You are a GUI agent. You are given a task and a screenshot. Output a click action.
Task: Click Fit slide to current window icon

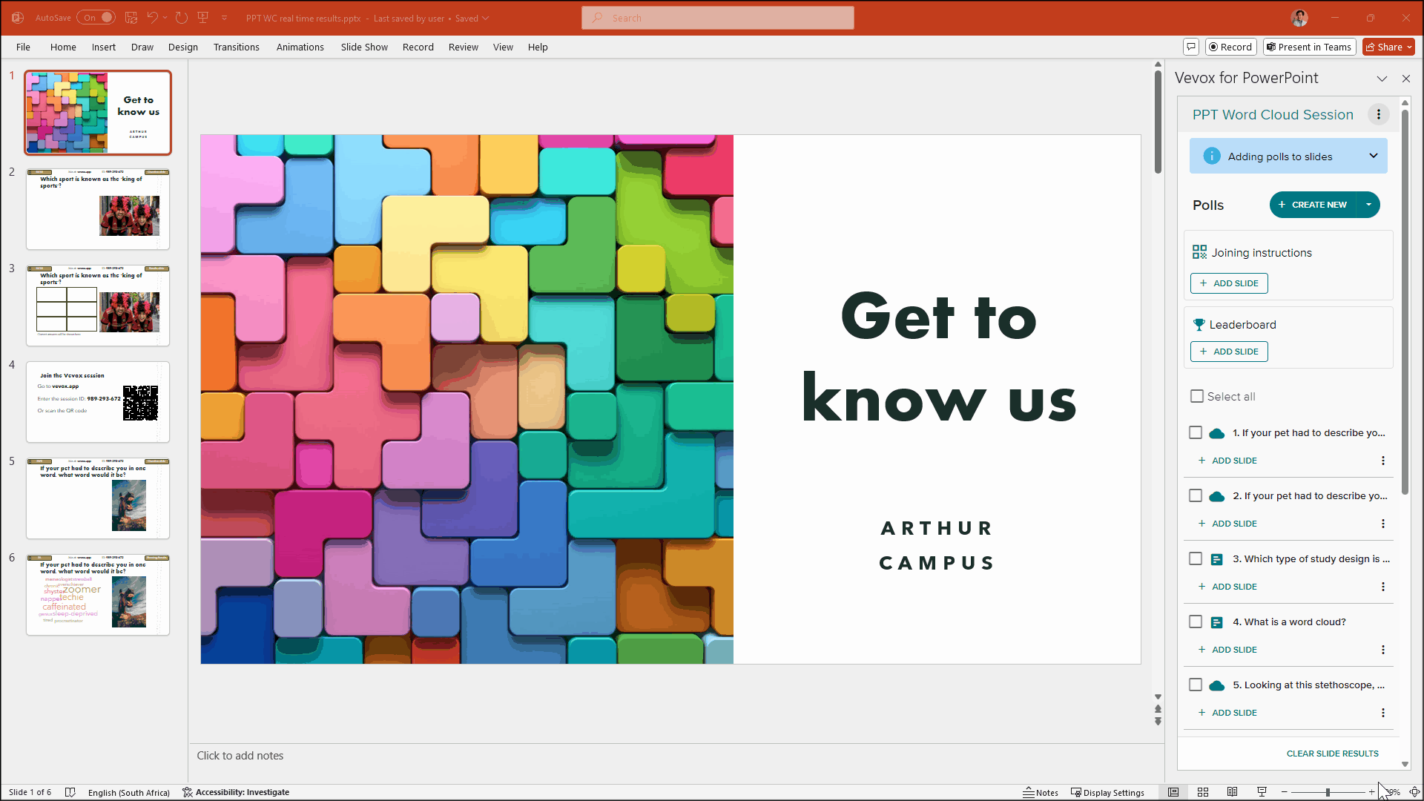click(x=1414, y=792)
